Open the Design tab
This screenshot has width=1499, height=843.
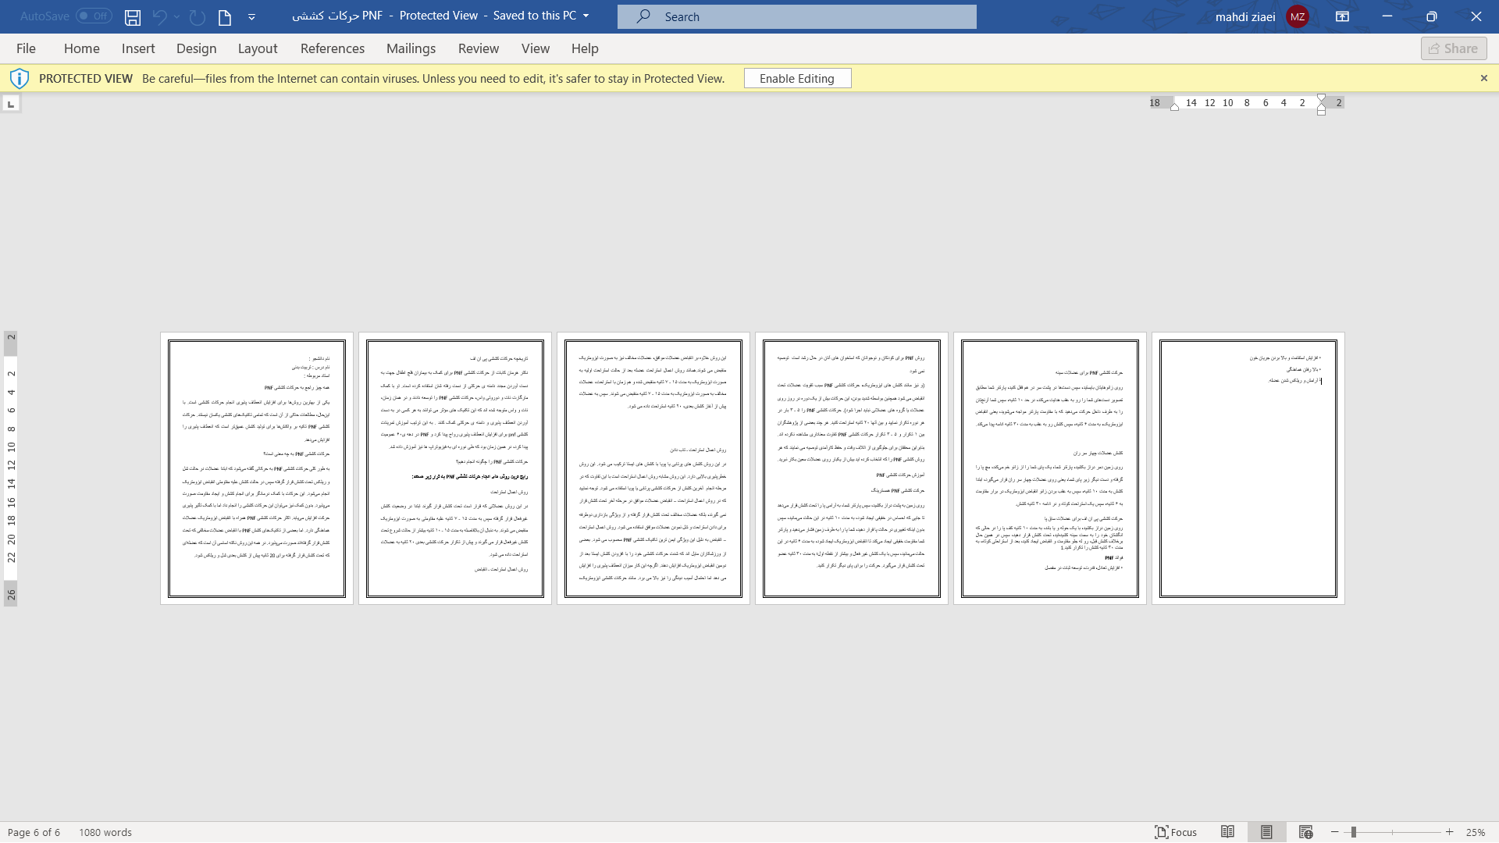tap(197, 48)
